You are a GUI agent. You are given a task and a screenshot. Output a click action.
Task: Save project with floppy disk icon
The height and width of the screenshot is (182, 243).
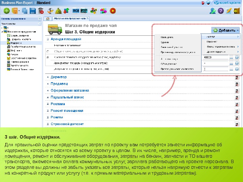(x=33, y=11)
